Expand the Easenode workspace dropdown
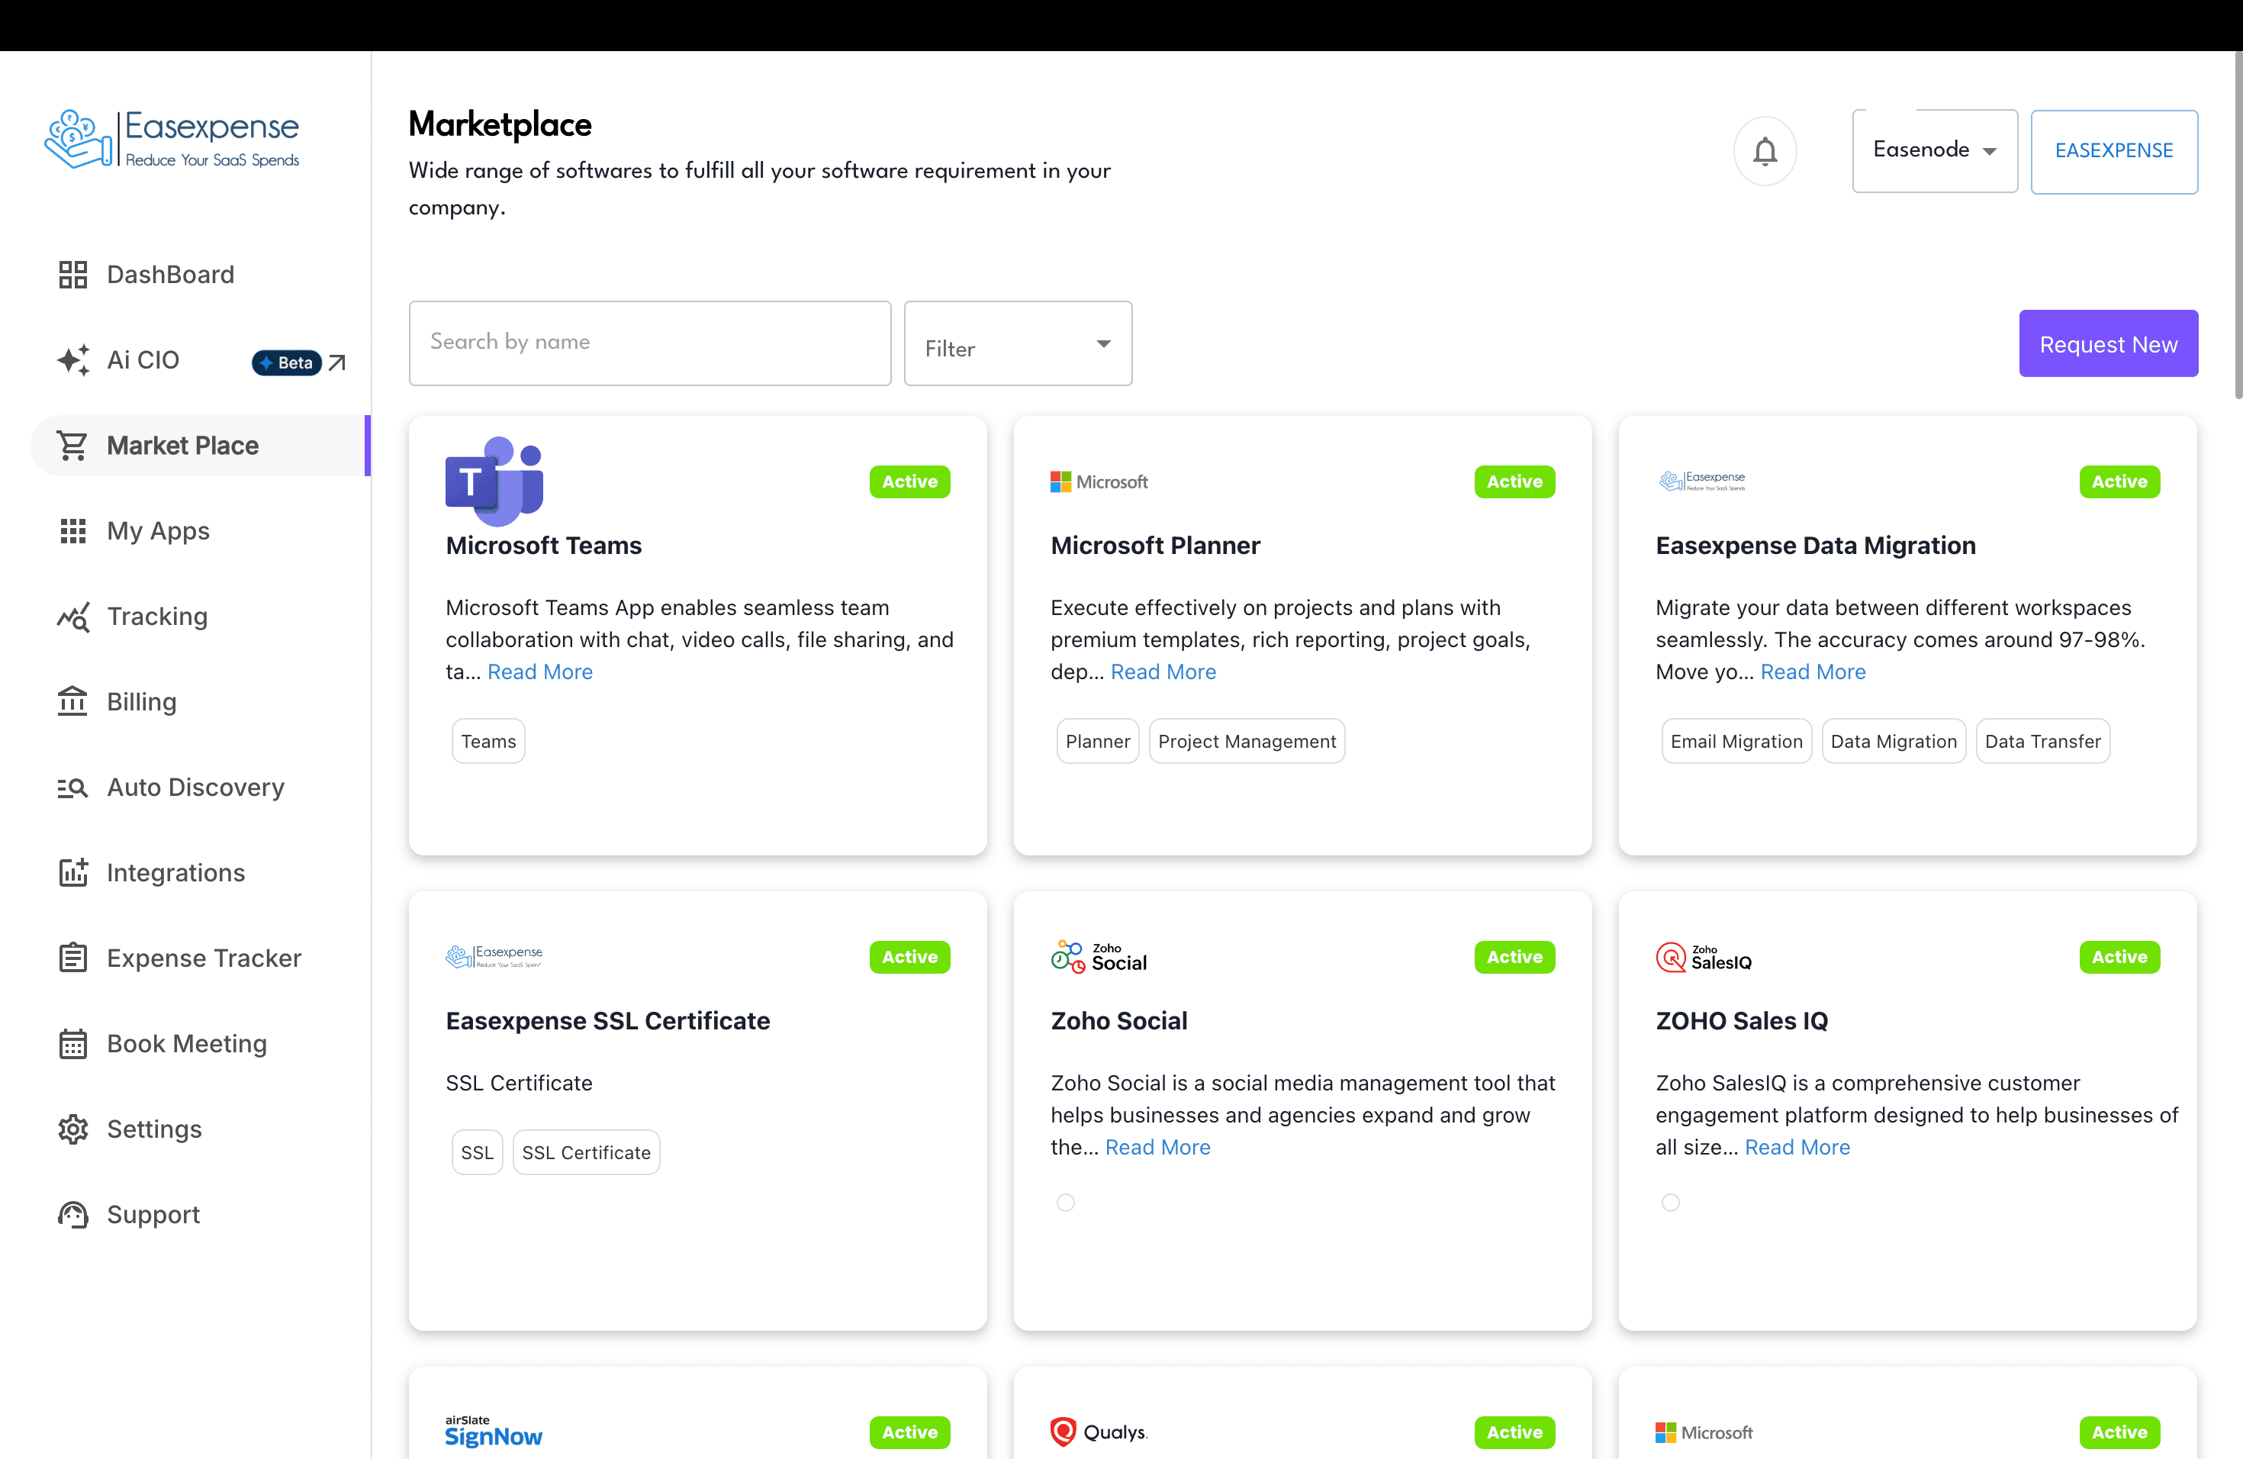This screenshot has height=1459, width=2243. click(x=1935, y=151)
